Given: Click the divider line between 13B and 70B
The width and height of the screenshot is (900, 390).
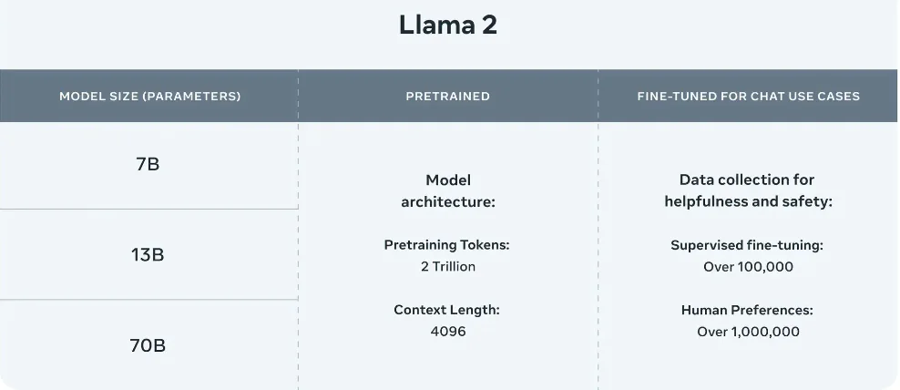Looking at the screenshot, I should pyautogui.click(x=148, y=300).
